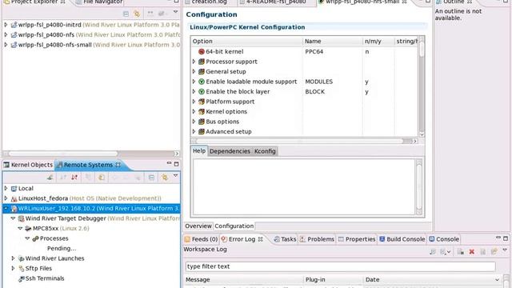Expand Wind River Launches node
The height and width of the screenshot is (288, 512).
coord(13,258)
